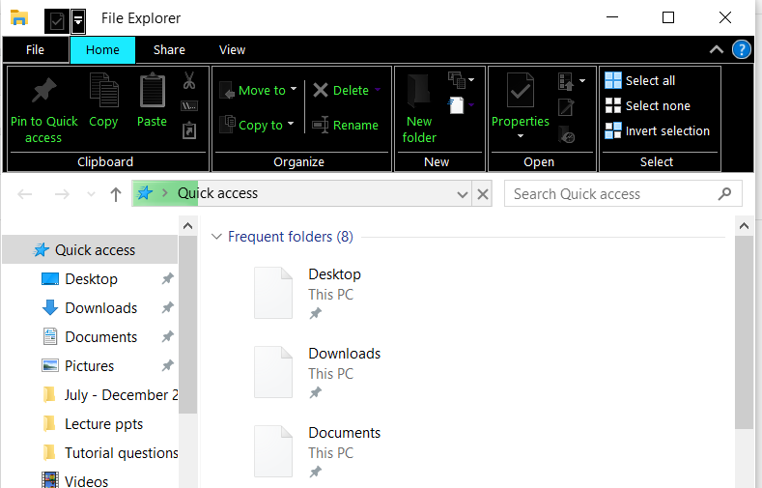Click the Copy path icon

click(189, 105)
